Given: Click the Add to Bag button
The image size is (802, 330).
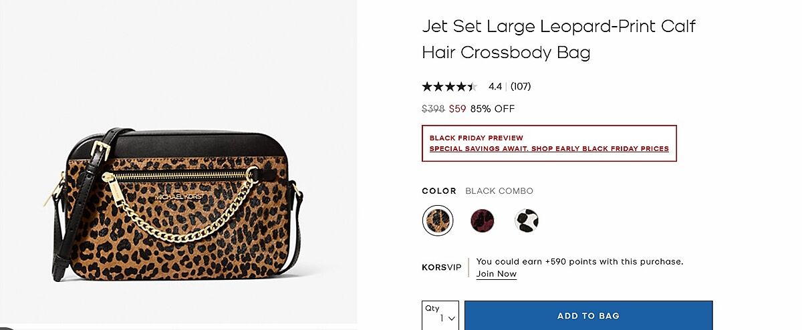Looking at the screenshot, I should click(589, 315).
